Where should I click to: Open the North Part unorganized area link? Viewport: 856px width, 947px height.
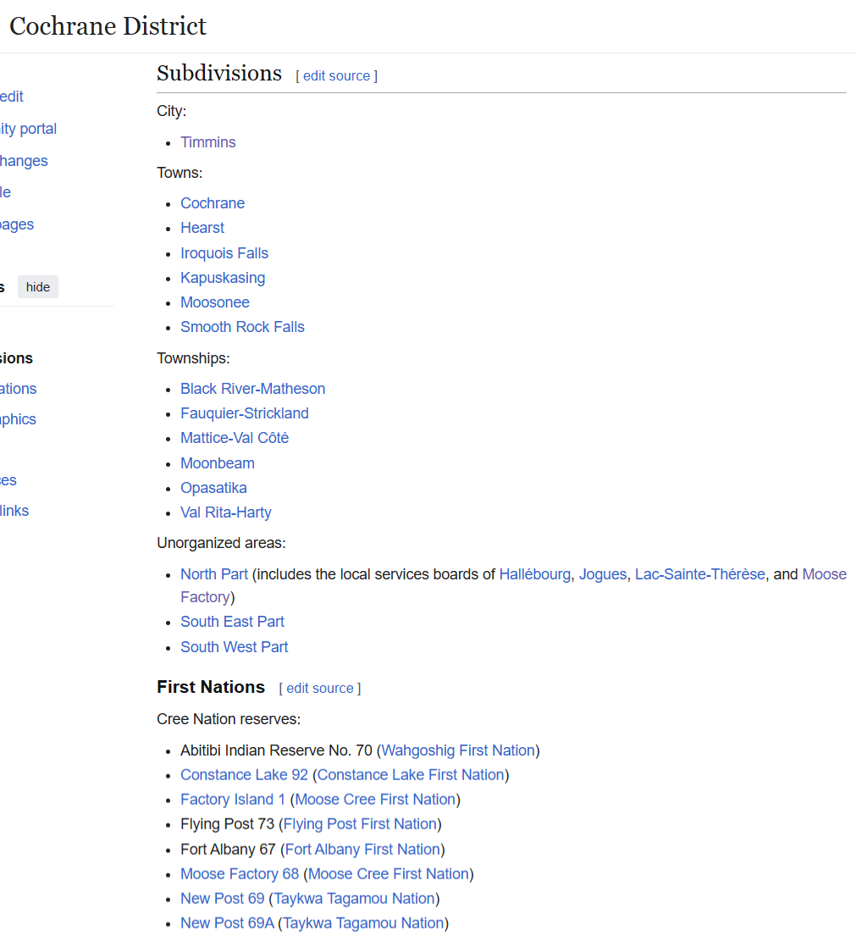(213, 573)
